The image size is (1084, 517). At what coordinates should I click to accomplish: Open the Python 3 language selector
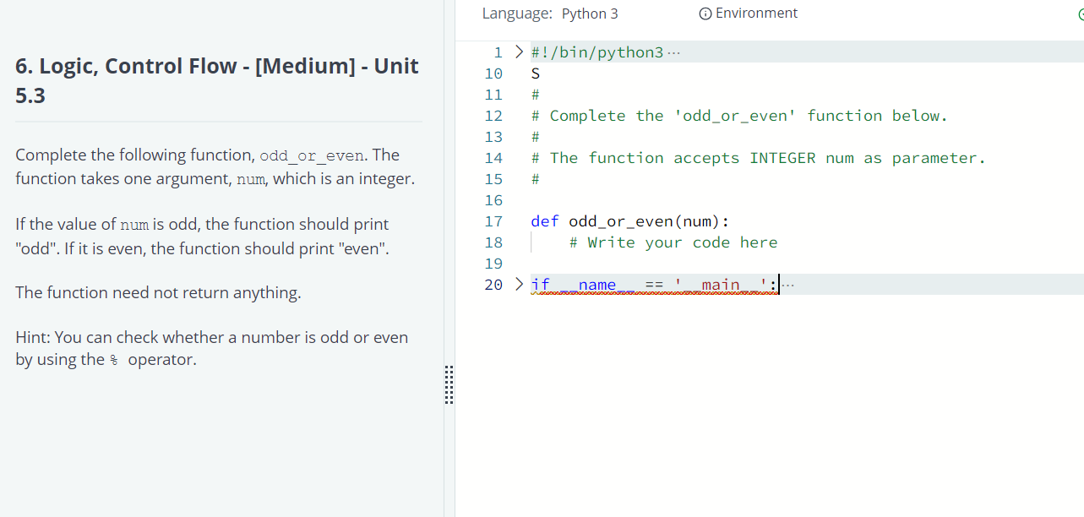pyautogui.click(x=590, y=14)
